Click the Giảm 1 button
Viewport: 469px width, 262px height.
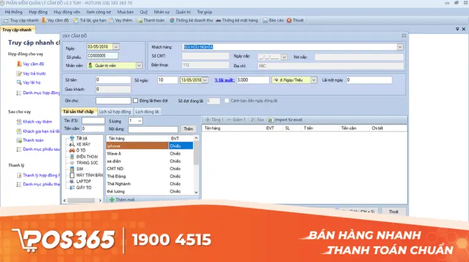pyautogui.click(x=236, y=120)
